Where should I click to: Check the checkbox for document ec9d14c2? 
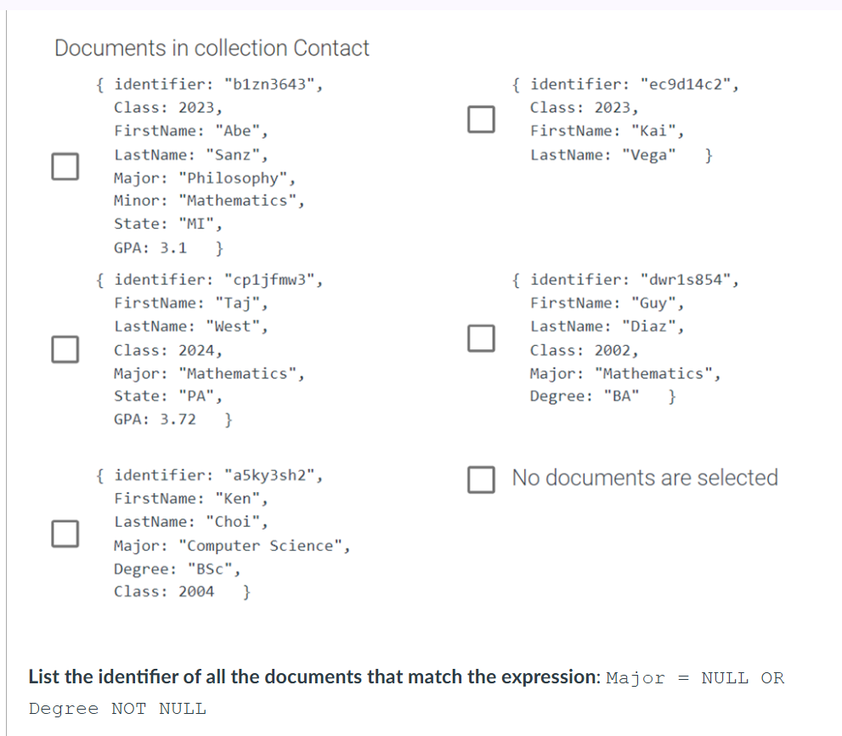point(481,119)
